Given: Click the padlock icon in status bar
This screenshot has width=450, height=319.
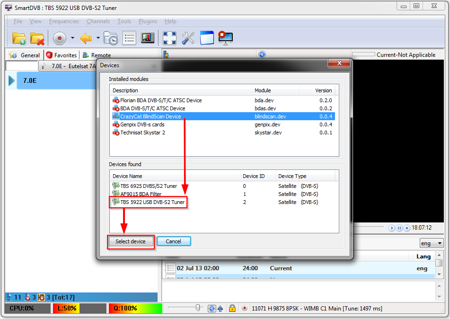Looking at the screenshot, I should coord(232,308).
